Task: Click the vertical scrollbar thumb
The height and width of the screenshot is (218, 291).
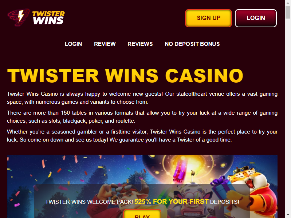Action: [x=288, y=12]
